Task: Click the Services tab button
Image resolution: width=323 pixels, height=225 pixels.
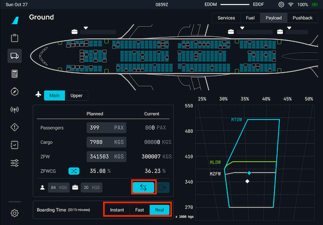Action: [x=226, y=18]
